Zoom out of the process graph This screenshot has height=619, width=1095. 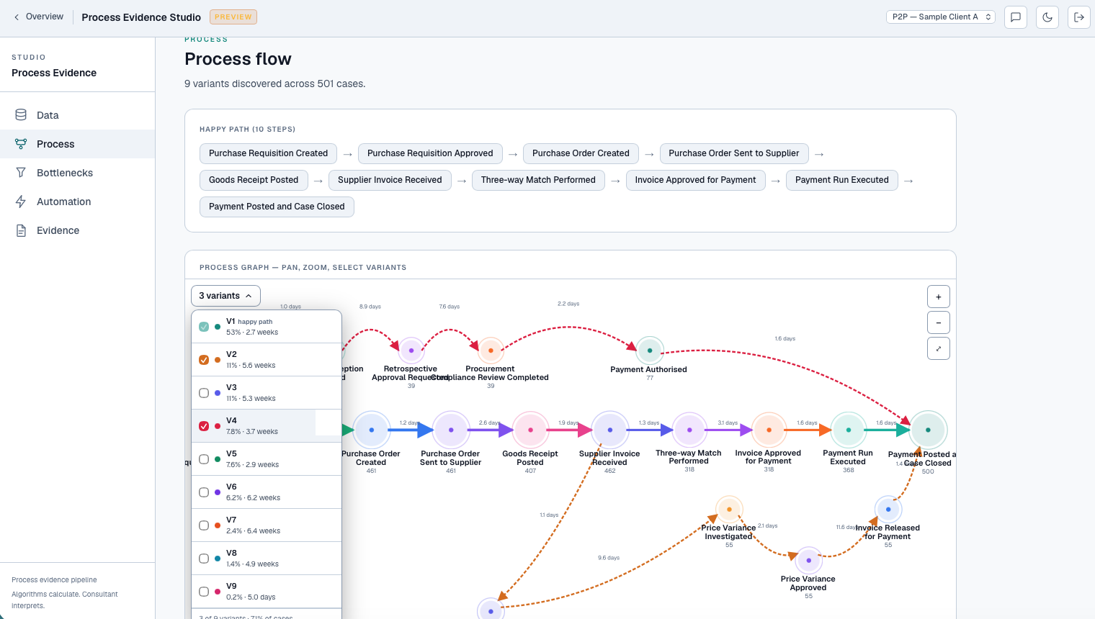939,322
